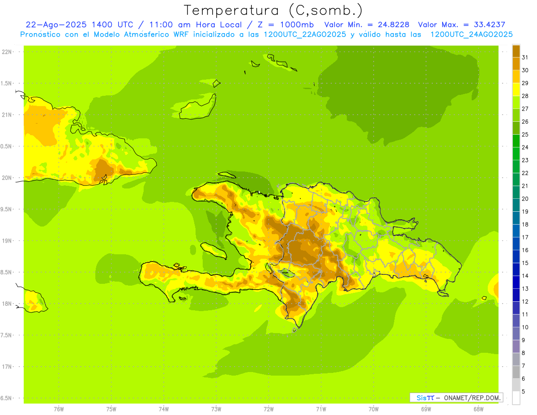
Task: Click the legend value '28'
Action: pos(525,96)
